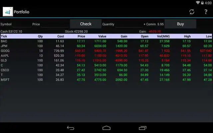Image resolution: width=213 pixels, height=133 pixels.
Task: Select the GOOG stock row ticker
Action: tap(5, 51)
